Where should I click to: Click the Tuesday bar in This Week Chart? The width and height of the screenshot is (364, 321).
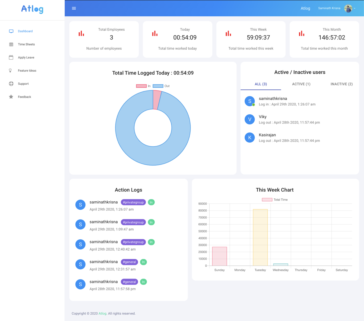260,238
